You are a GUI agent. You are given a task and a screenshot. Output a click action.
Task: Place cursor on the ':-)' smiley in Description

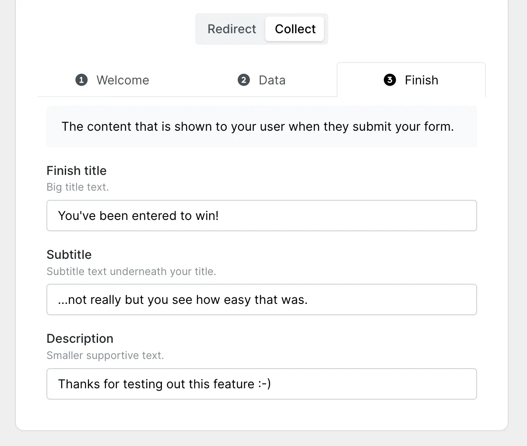[264, 384]
